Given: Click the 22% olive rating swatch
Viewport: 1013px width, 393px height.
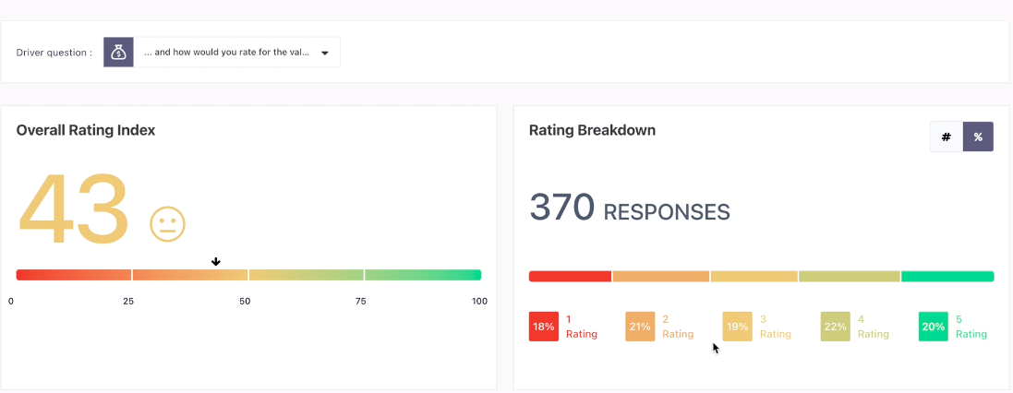Looking at the screenshot, I should 836,327.
